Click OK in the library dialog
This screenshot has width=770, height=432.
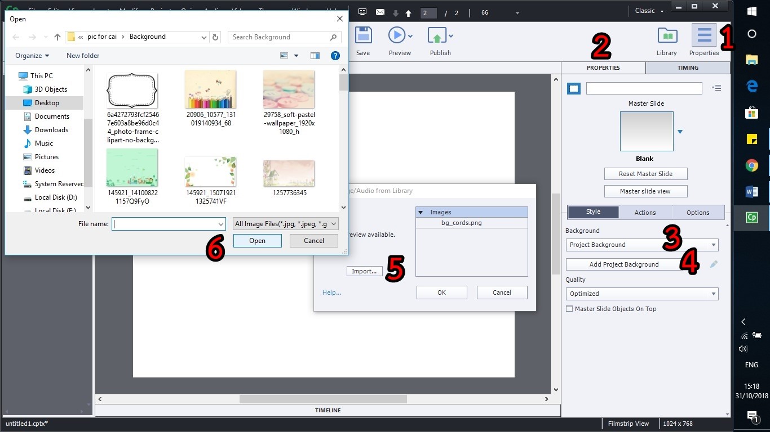click(441, 292)
